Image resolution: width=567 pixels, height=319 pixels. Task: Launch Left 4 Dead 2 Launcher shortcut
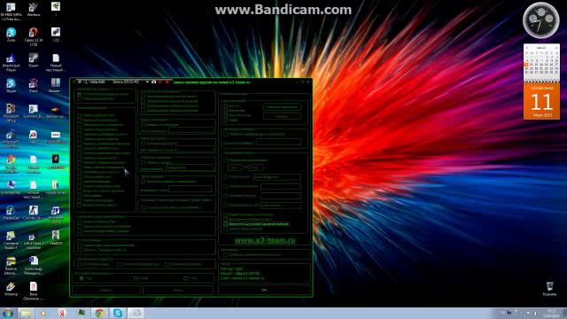tap(34, 240)
